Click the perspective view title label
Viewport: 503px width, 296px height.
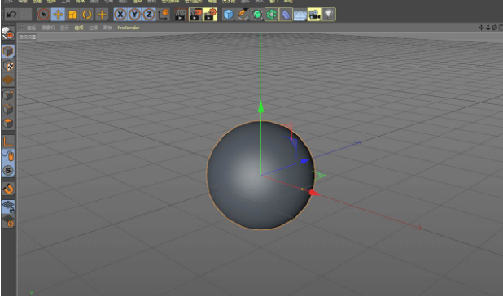(28, 37)
